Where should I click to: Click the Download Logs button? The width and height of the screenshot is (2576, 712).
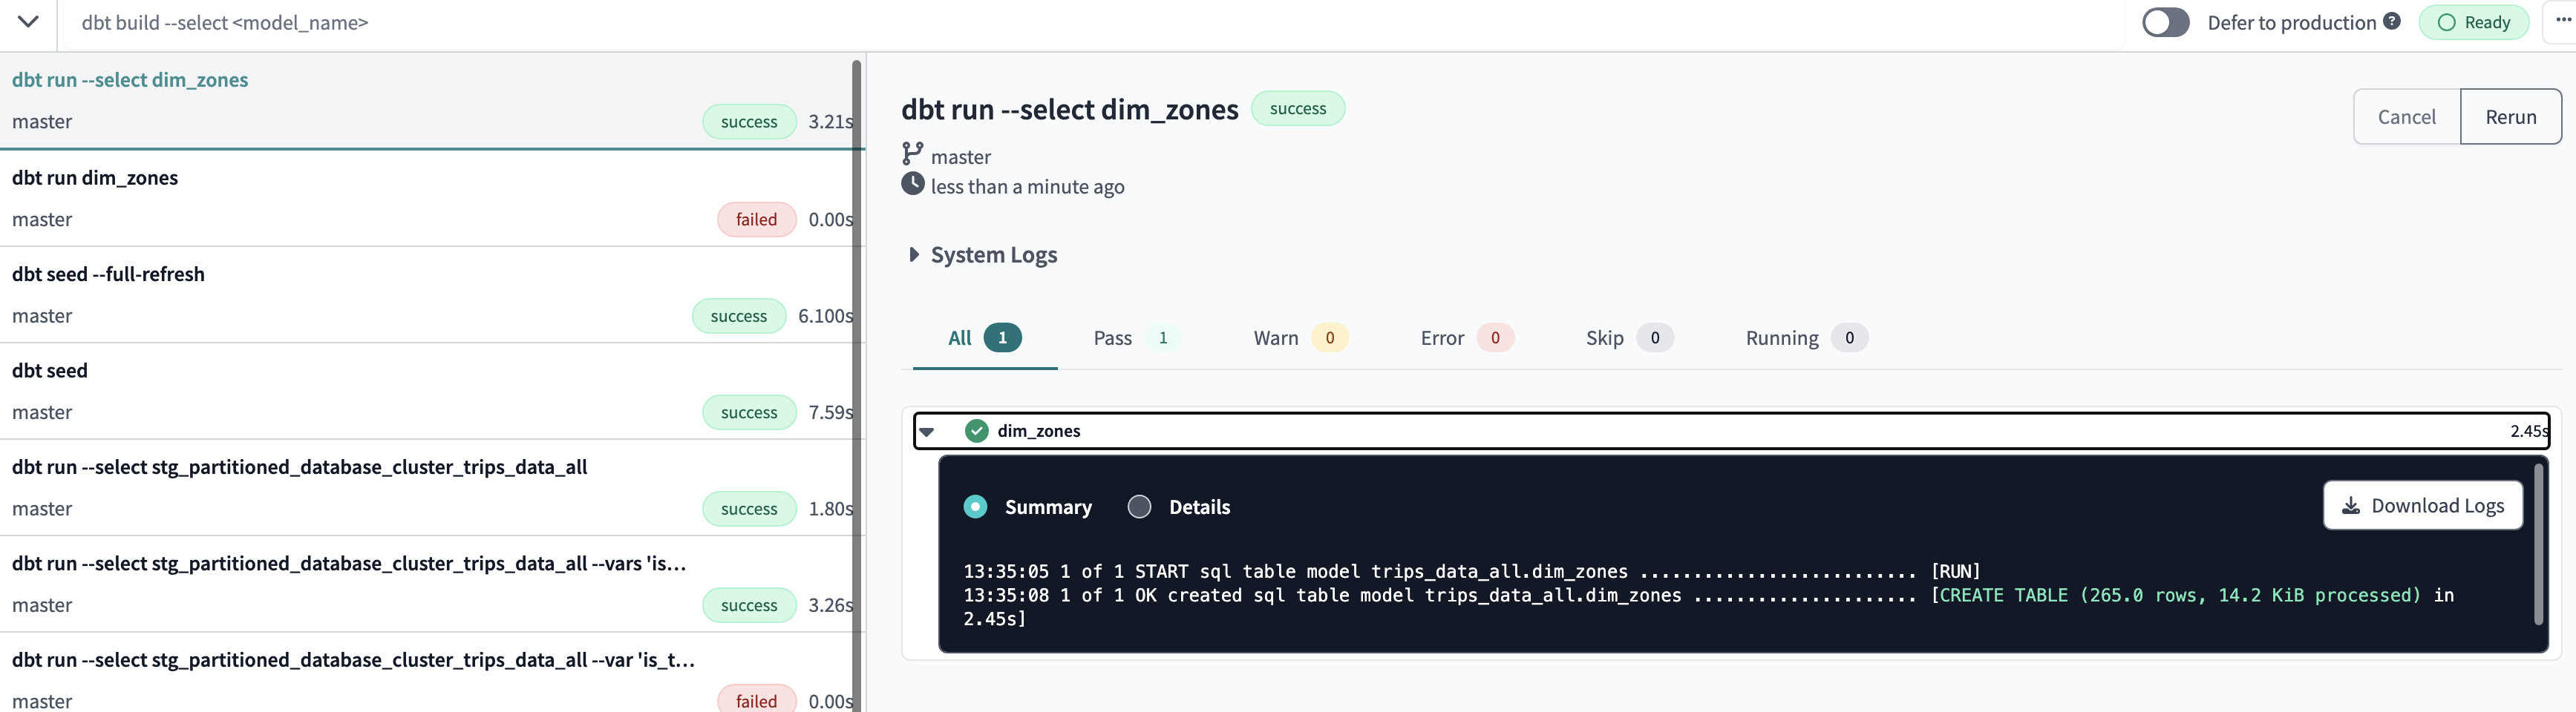pos(2422,505)
